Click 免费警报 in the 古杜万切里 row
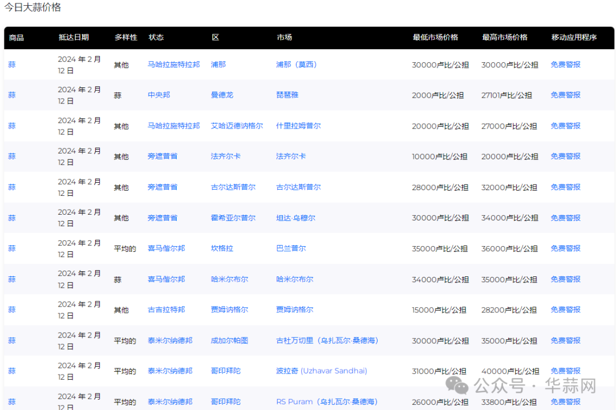Viewport: 616px width, 410px height. [565, 340]
